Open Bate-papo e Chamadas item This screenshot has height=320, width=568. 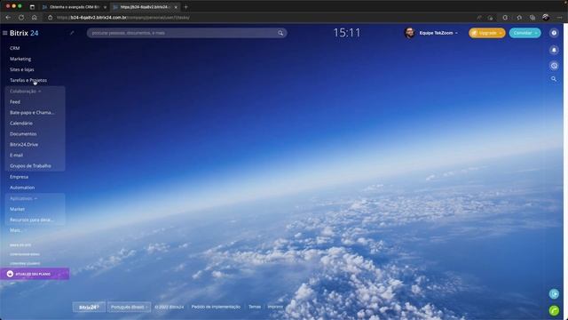32,113
